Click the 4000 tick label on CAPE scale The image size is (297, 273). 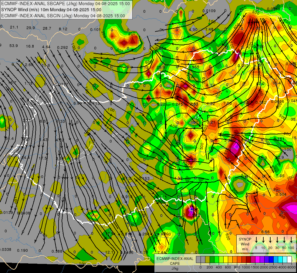tap(282, 267)
